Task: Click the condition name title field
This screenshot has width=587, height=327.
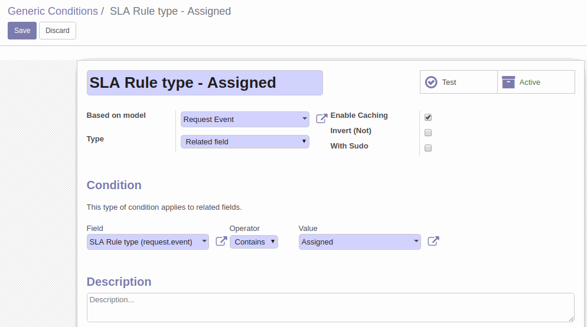Action: point(205,82)
